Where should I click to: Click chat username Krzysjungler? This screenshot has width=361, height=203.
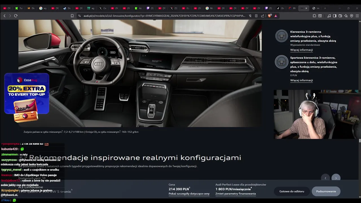tap(10, 191)
